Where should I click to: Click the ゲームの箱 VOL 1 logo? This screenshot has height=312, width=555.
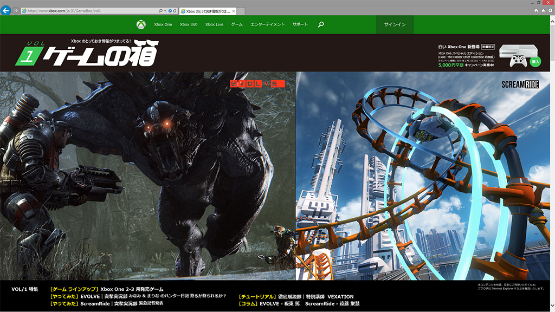click(87, 53)
